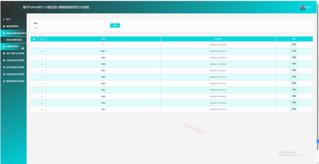
Task: Tick the checkbox for row 3
Action: click(x=34, y=58)
